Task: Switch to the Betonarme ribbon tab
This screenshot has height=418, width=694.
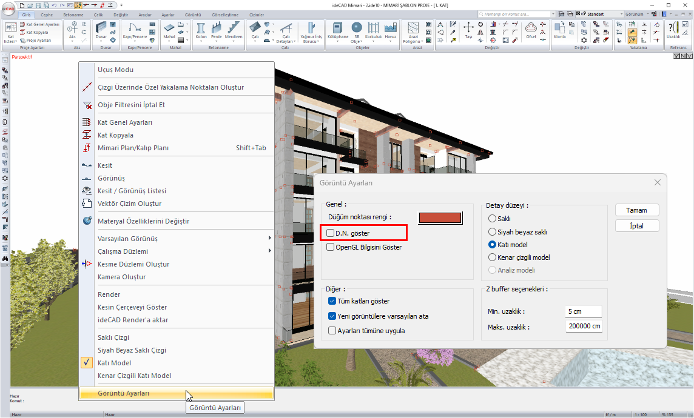Action: coord(73,14)
